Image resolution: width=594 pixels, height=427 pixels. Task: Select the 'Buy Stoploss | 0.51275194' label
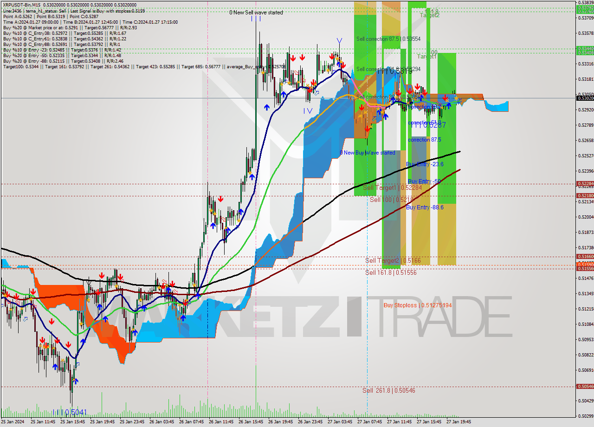tap(418, 305)
